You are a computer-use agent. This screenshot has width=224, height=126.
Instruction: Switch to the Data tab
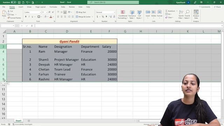coord(63,7)
